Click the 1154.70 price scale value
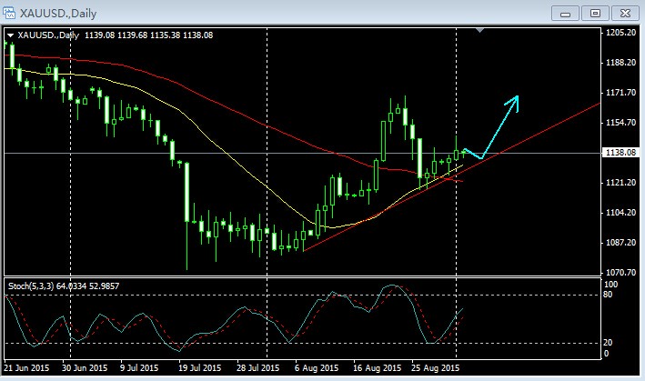The width and height of the screenshot is (645, 381). tap(620, 123)
